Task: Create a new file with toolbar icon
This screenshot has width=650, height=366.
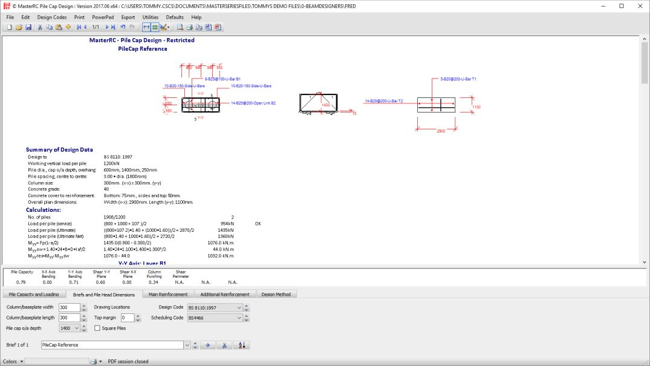Action: pos(10,27)
